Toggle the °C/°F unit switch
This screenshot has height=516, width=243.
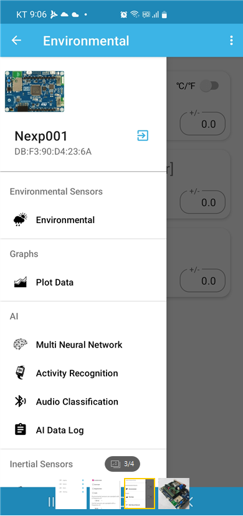[x=210, y=86]
